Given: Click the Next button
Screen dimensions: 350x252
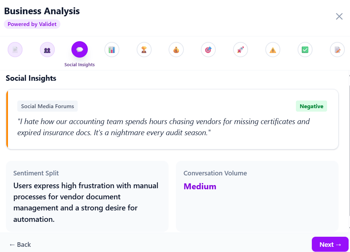Looking at the screenshot, I should [x=330, y=244].
